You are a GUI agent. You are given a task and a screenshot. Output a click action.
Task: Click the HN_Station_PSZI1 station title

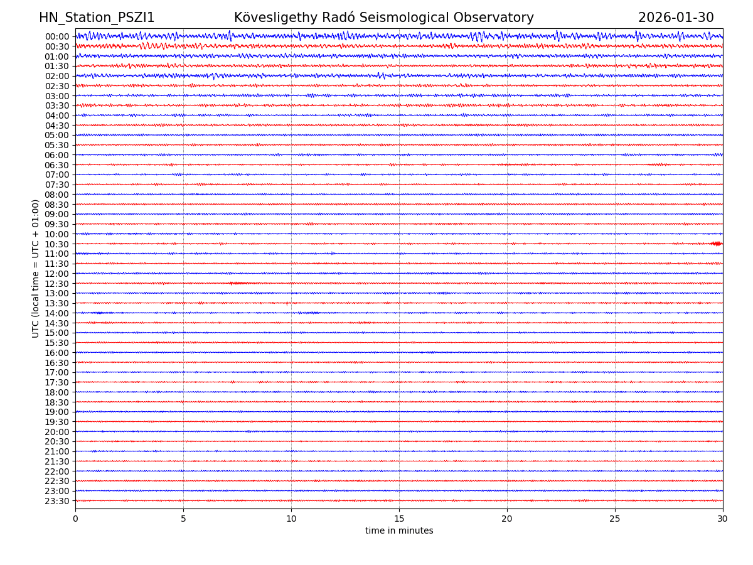click(97, 18)
